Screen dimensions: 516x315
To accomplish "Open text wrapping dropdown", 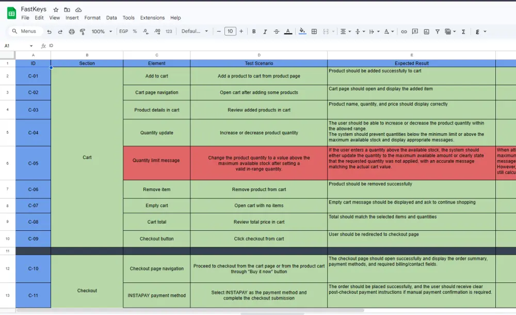I will pos(374,31).
